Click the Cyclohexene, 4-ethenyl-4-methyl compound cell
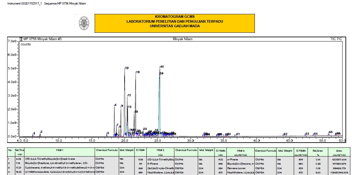Image resolution: width=352 pixels, height=175 pixels. pyautogui.click(x=60, y=168)
